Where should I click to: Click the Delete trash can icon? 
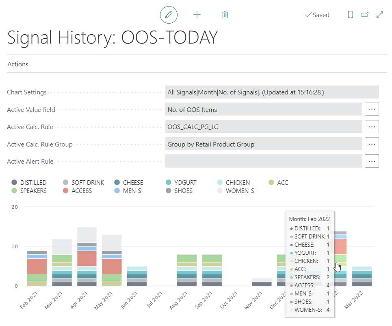coord(225,15)
